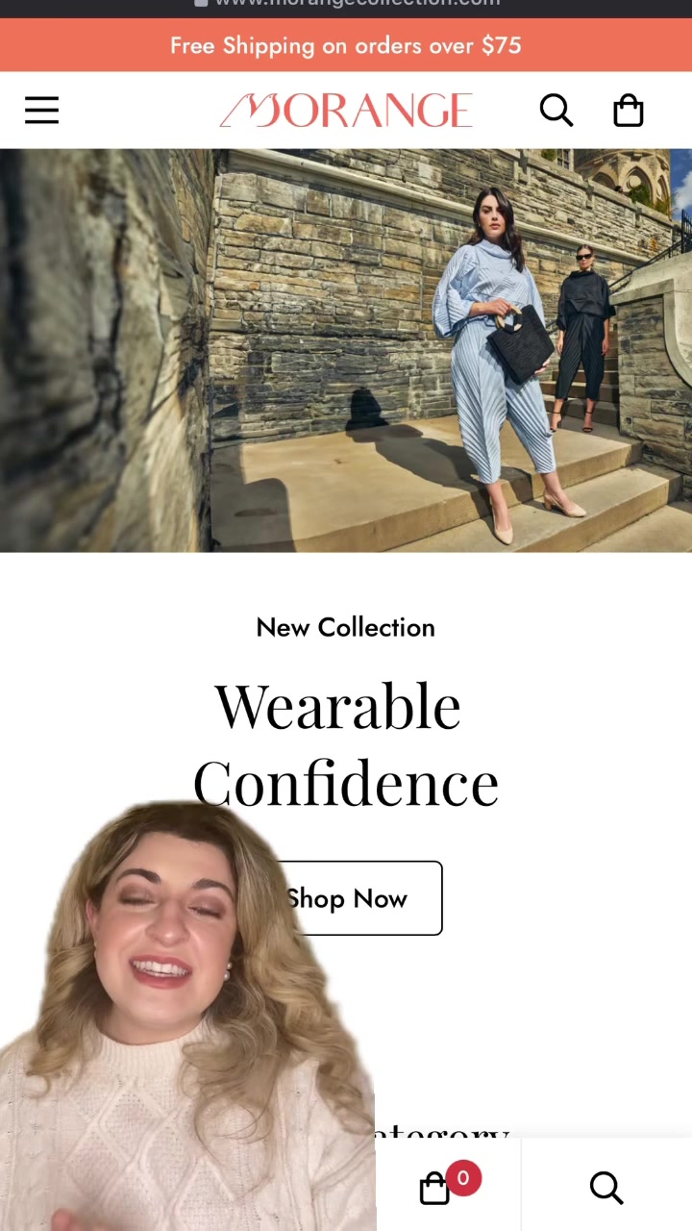This screenshot has height=1231, width=692.
Task: Select the browser address bar URL
Action: pyautogui.click(x=358, y=3)
